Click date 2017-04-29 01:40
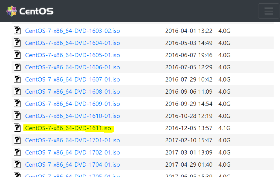This screenshot has height=177, width=280. point(189,165)
